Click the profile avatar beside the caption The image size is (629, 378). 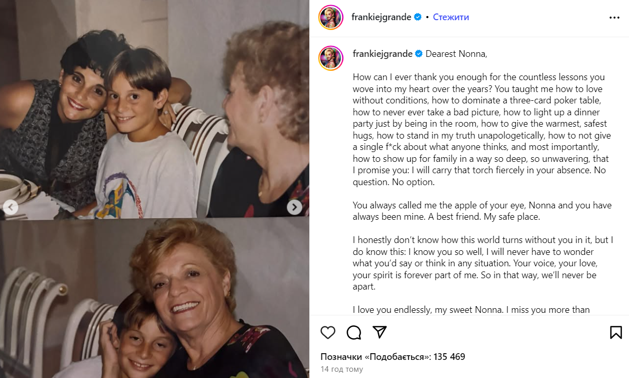pos(331,58)
